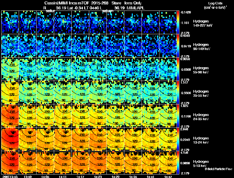Click the 13-24 keV panel at 13:53
The width and height of the screenshot is (234, 178).
[x=10, y=139]
